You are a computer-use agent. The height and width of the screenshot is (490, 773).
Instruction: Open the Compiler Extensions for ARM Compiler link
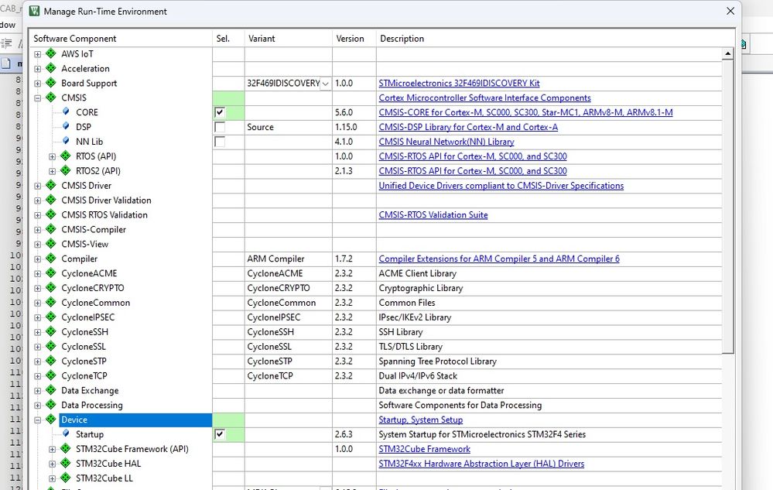(x=499, y=259)
